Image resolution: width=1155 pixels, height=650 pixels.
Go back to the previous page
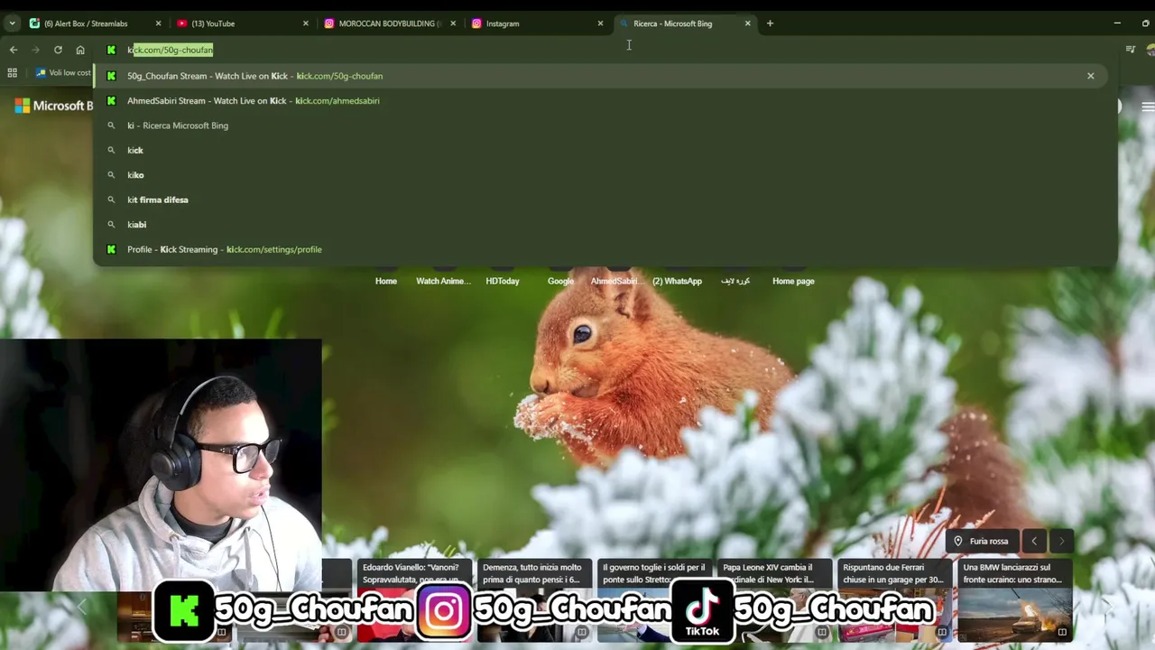click(13, 50)
